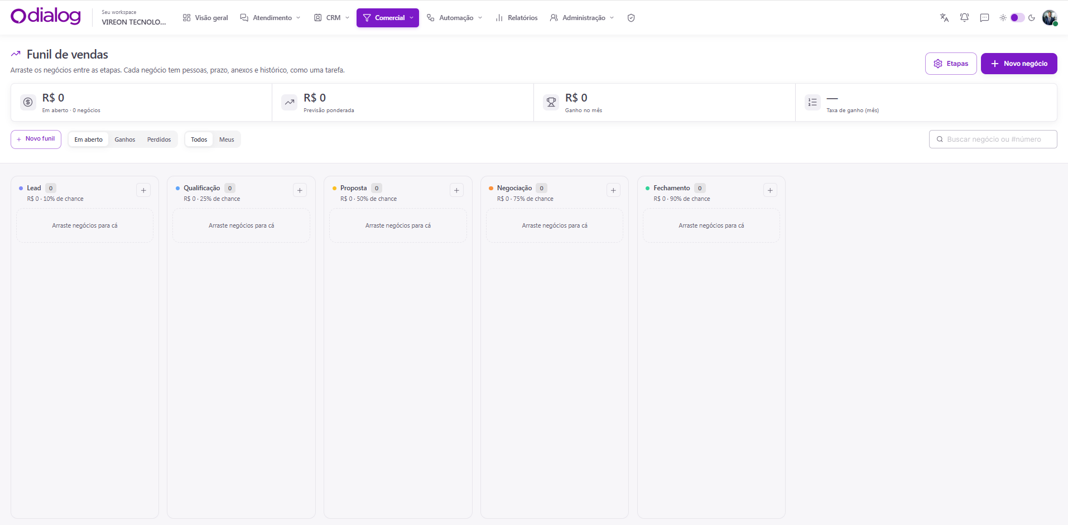This screenshot has height=525, width=1068.
Task: Open the VIREON TECNOLO workspace selector
Action: (x=134, y=17)
